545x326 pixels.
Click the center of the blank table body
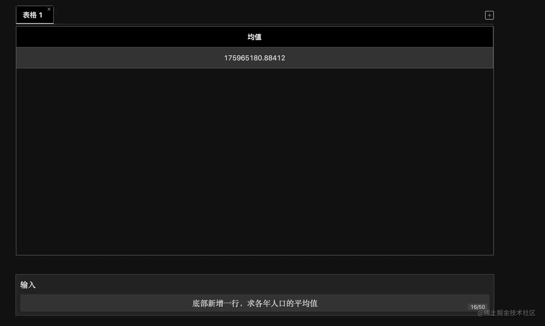(x=254, y=162)
